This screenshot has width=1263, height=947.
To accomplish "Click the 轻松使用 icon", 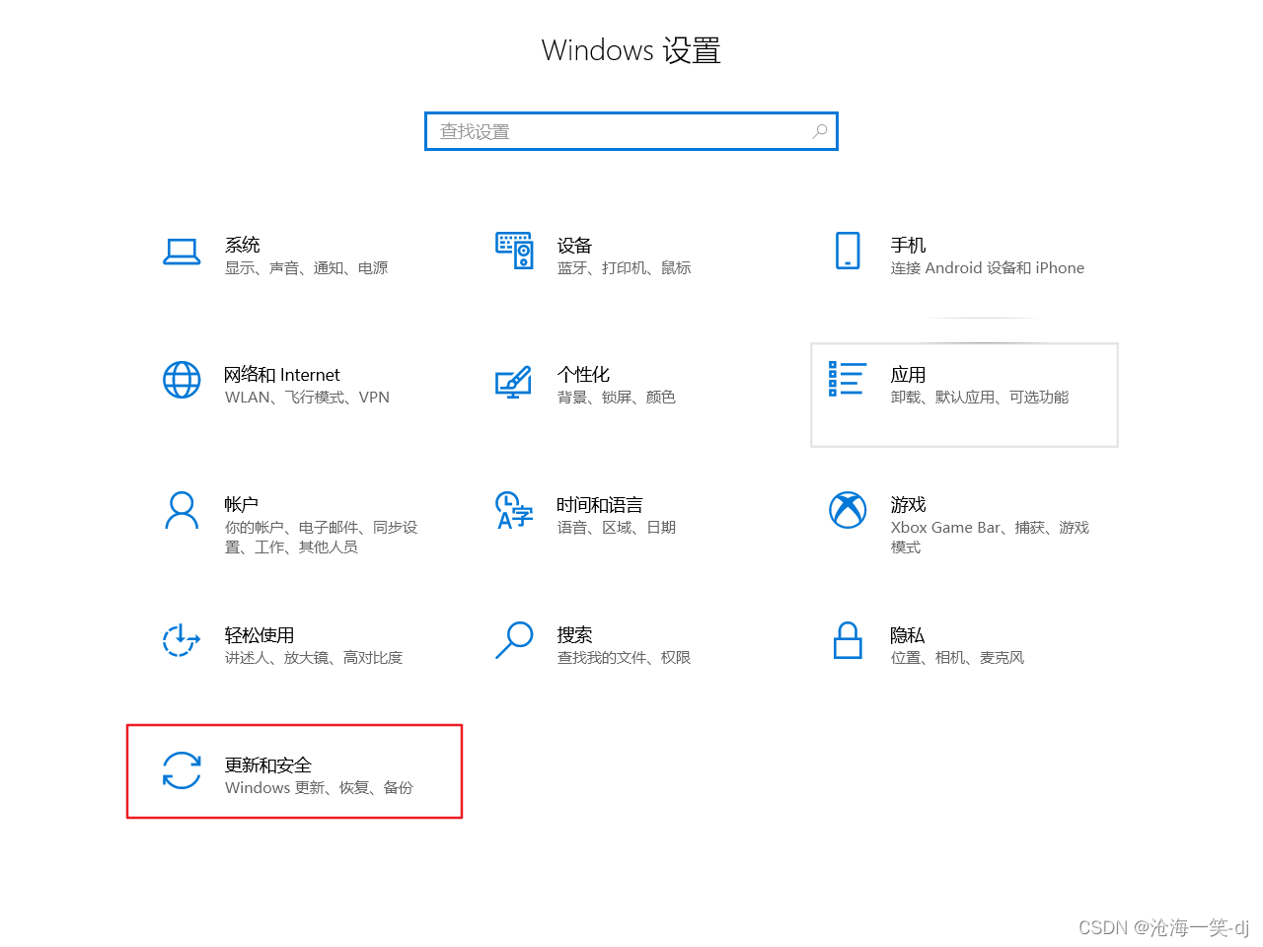I will tap(182, 640).
